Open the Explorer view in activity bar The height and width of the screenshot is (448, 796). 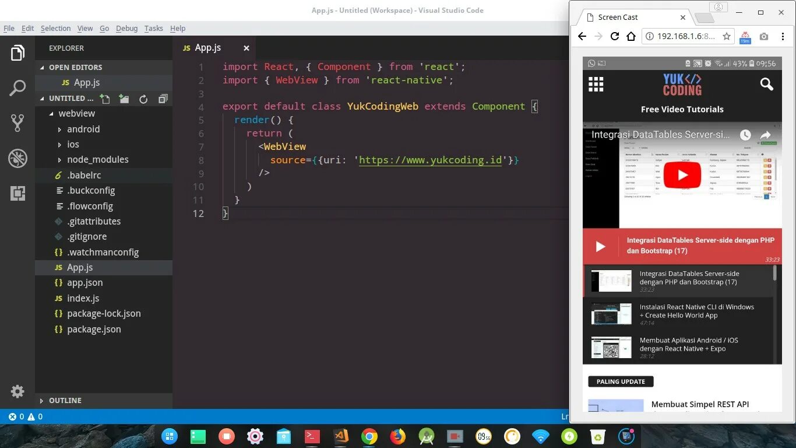(x=17, y=53)
